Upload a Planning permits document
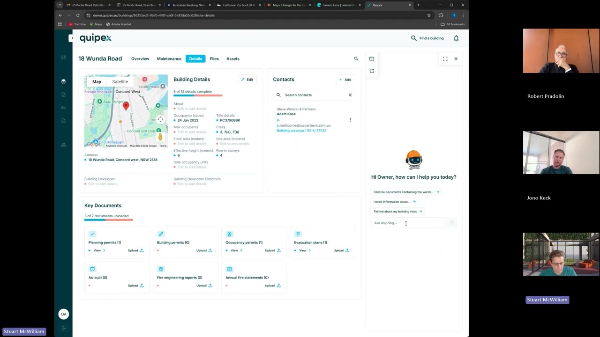Viewport: 600px width, 337px height. pos(136,250)
